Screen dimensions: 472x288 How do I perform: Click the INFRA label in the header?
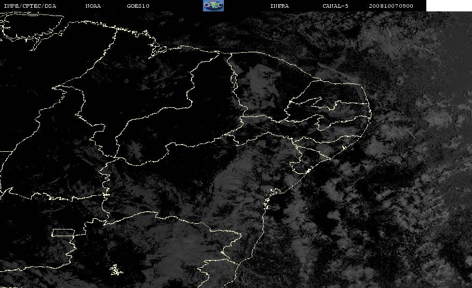[279, 6]
